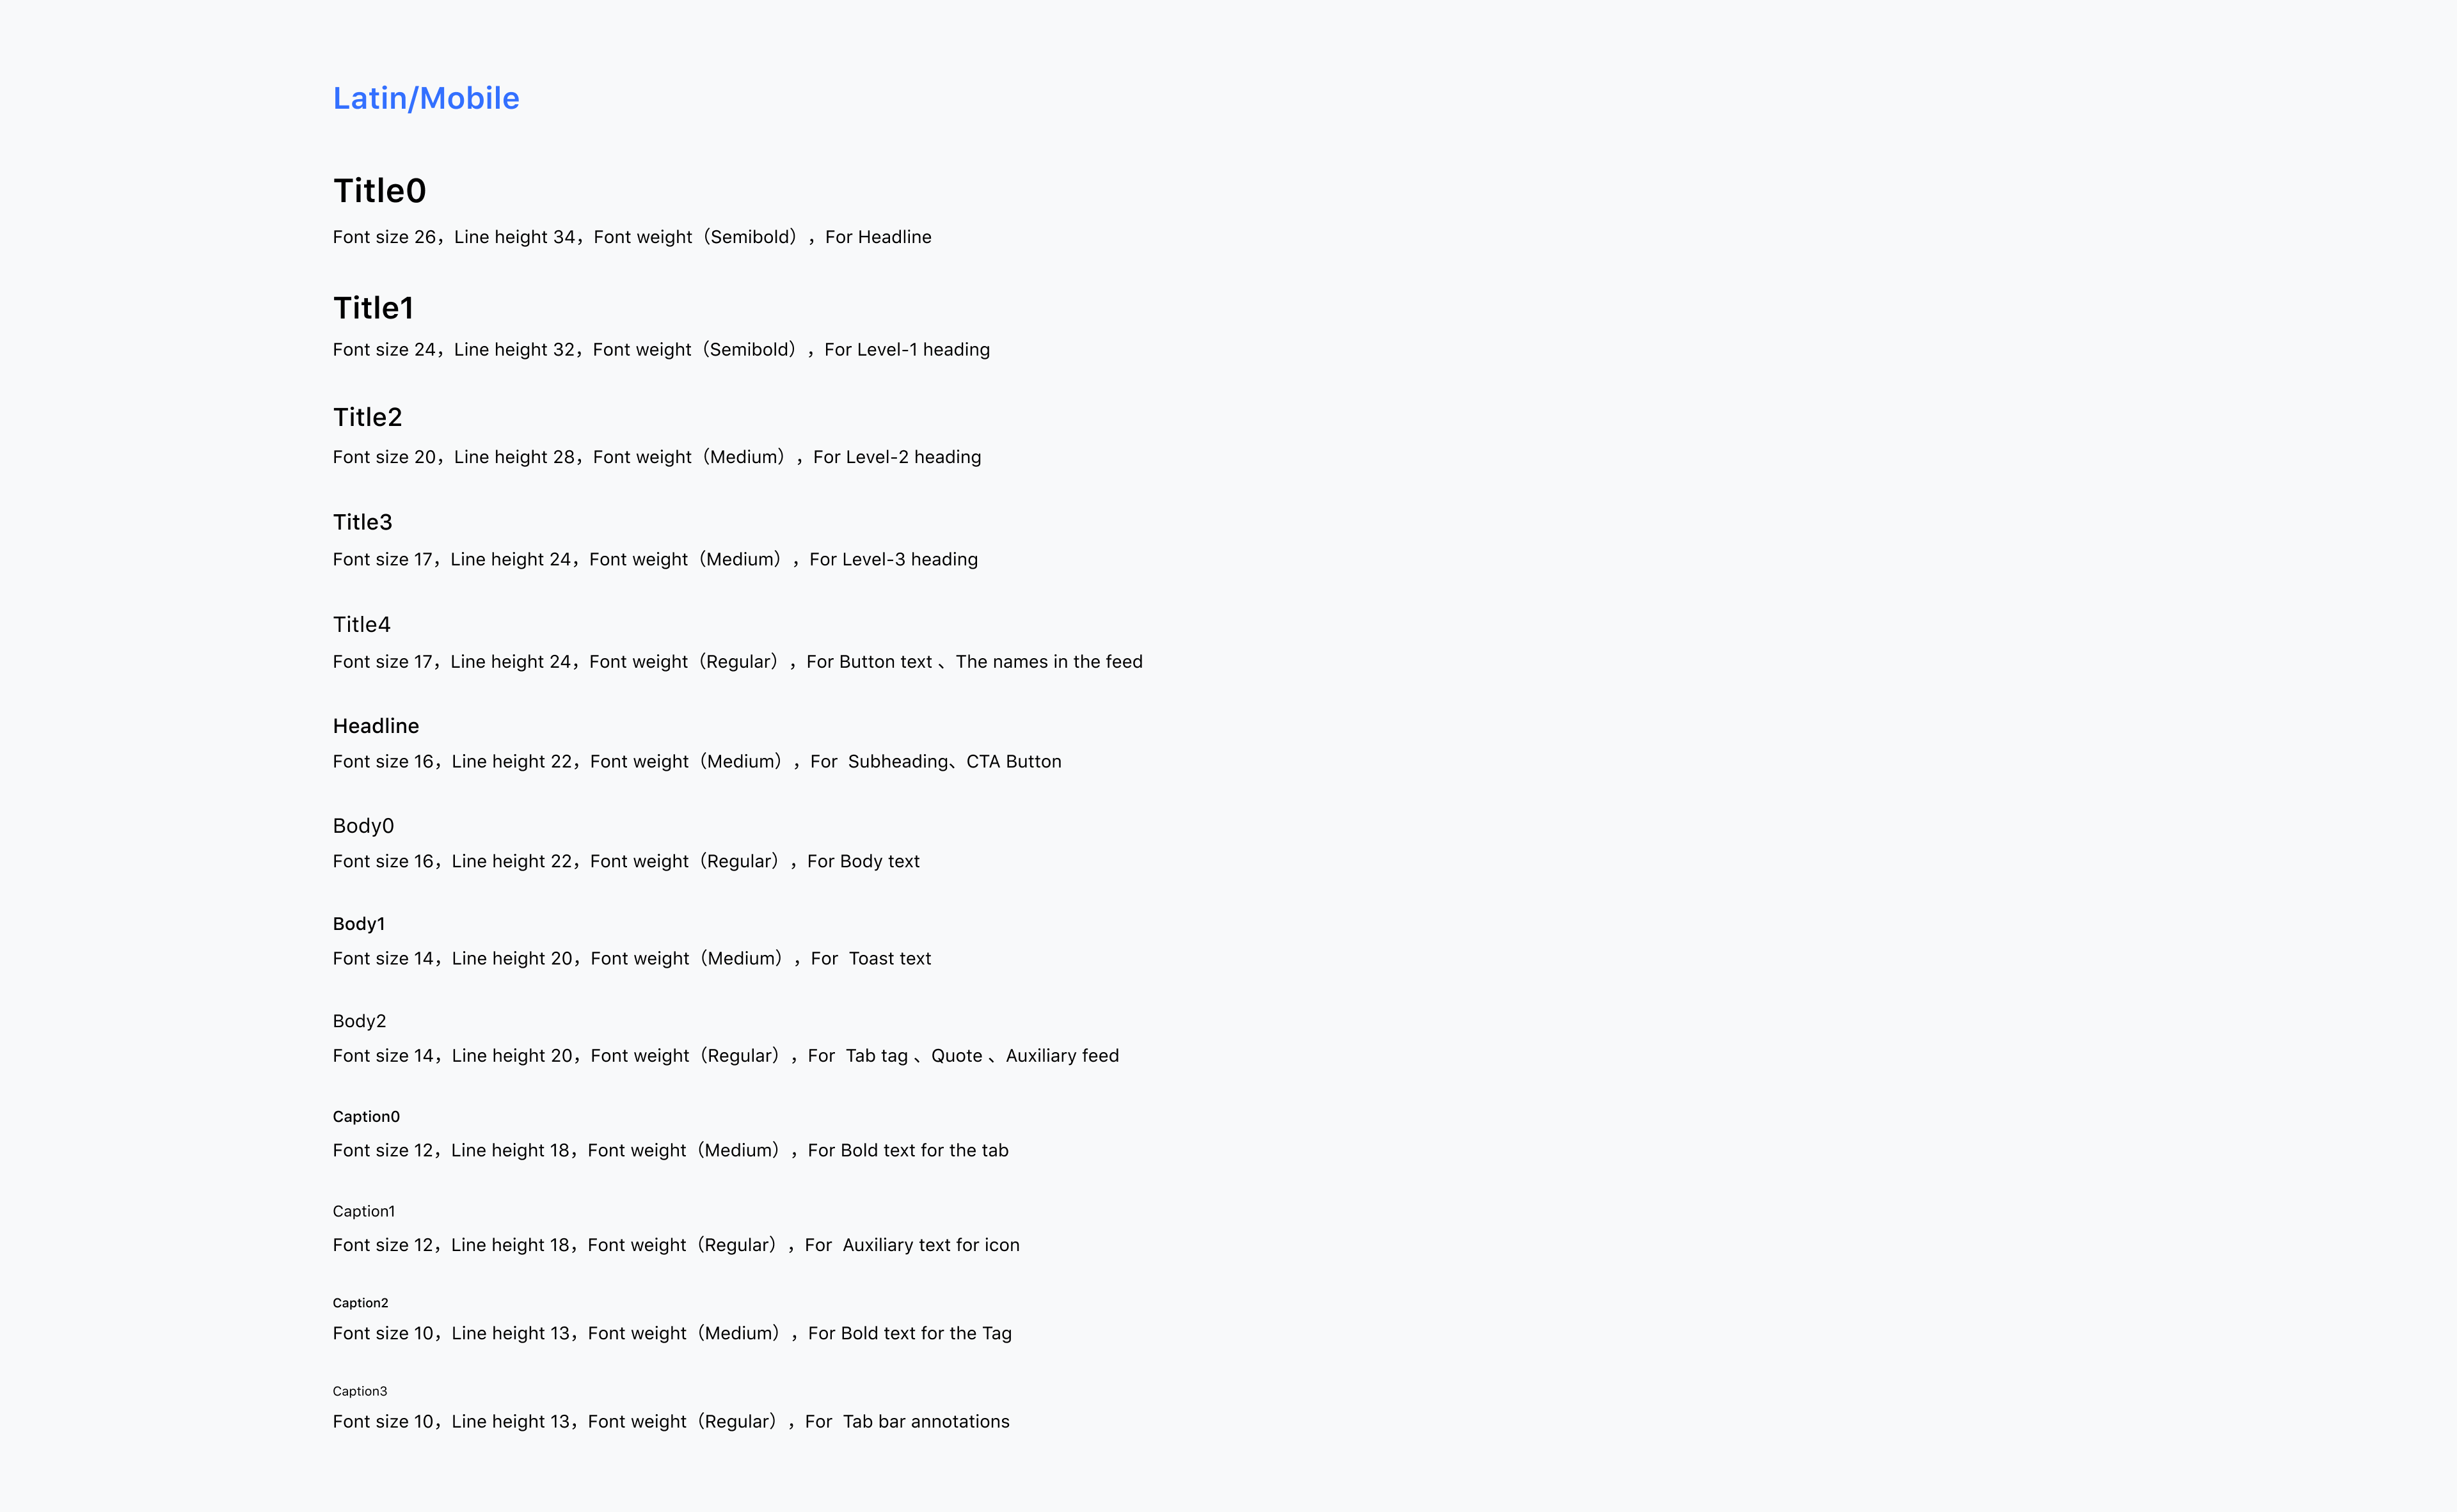Image resolution: width=2457 pixels, height=1512 pixels.
Task: Click the 'For Toast text' description line
Action: tap(632, 959)
